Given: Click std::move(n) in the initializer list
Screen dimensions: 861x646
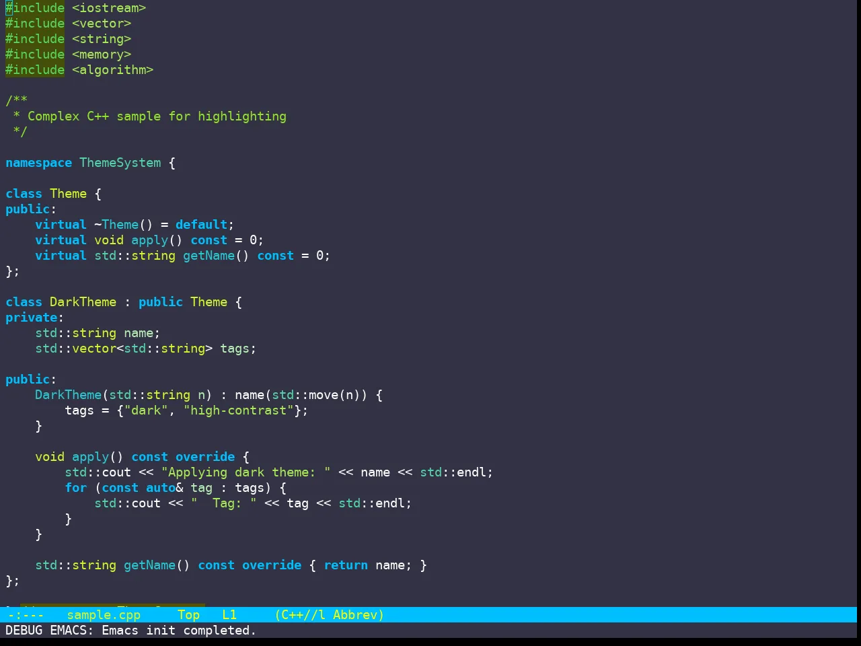Looking at the screenshot, I should 316,395.
